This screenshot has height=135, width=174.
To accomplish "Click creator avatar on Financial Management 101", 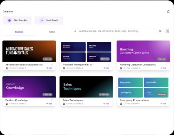I will (64, 68).
